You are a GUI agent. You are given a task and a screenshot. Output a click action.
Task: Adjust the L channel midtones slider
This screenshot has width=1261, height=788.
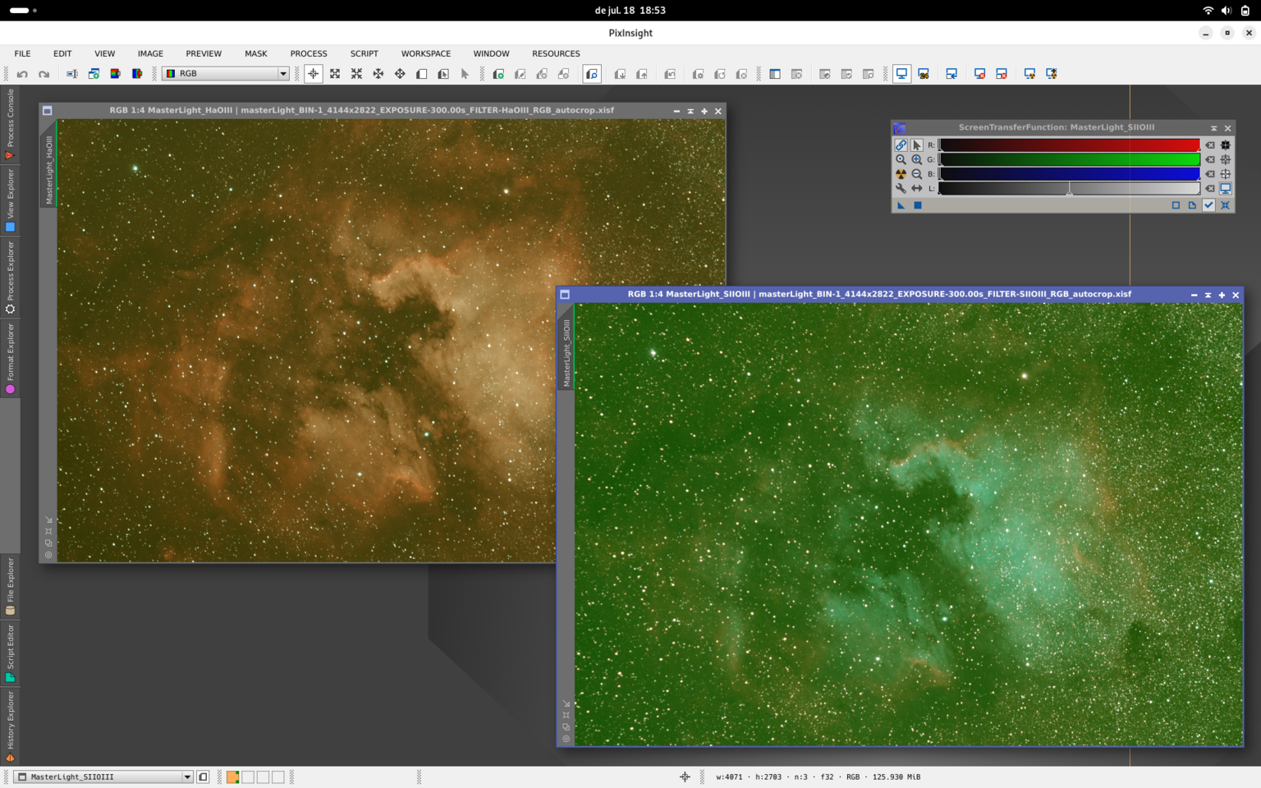[1069, 189]
